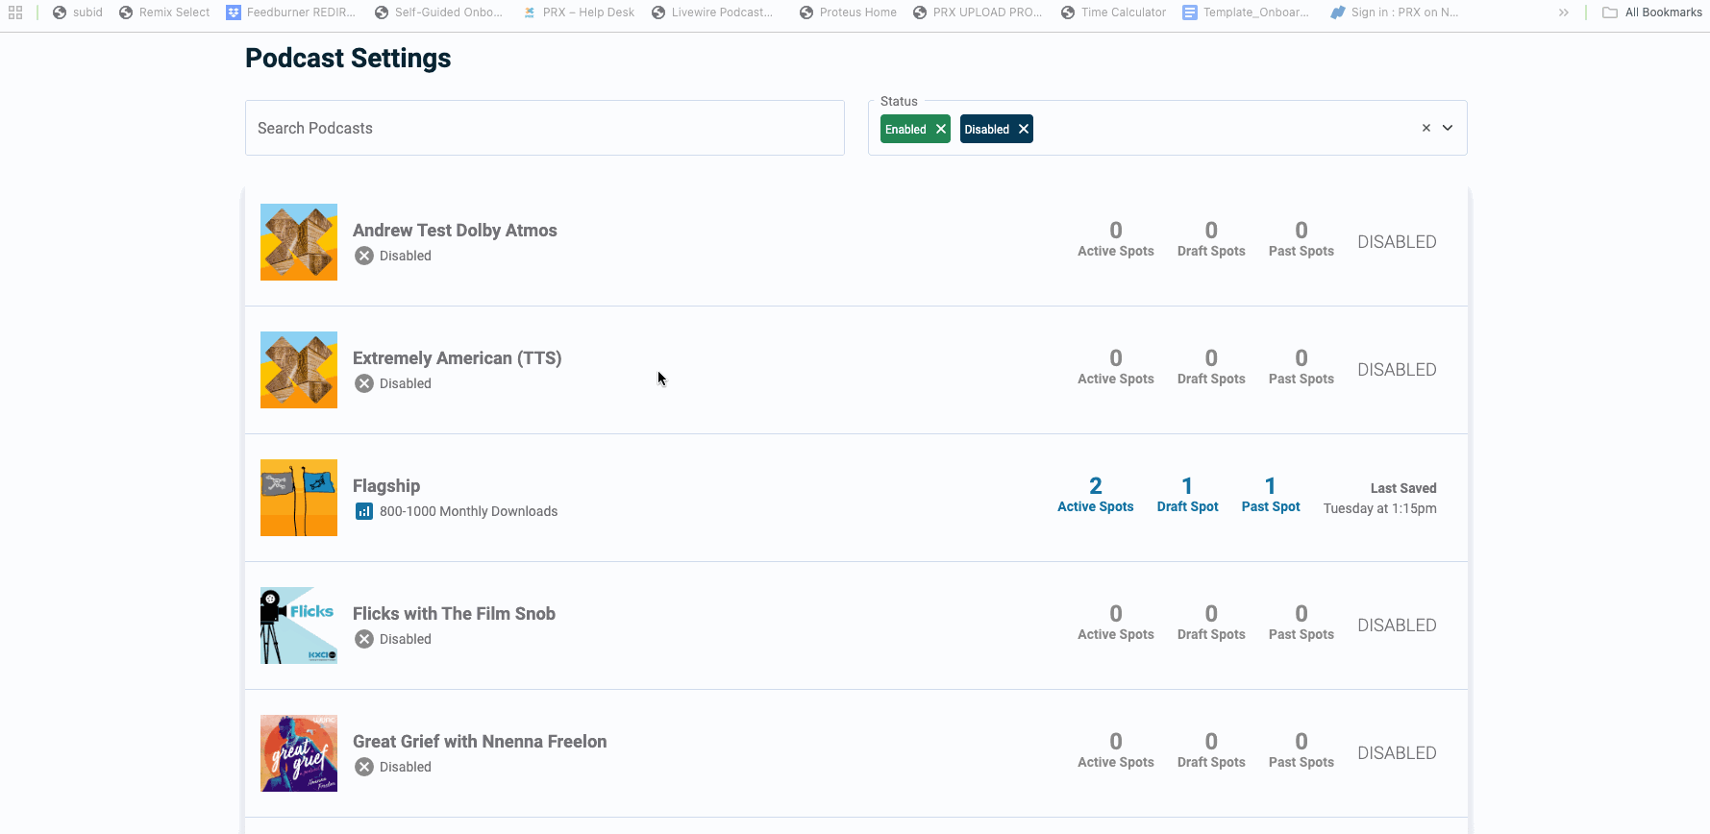The width and height of the screenshot is (1710, 834).
Task: Open Flagship's 1 Past Spot
Action: [1270, 495]
